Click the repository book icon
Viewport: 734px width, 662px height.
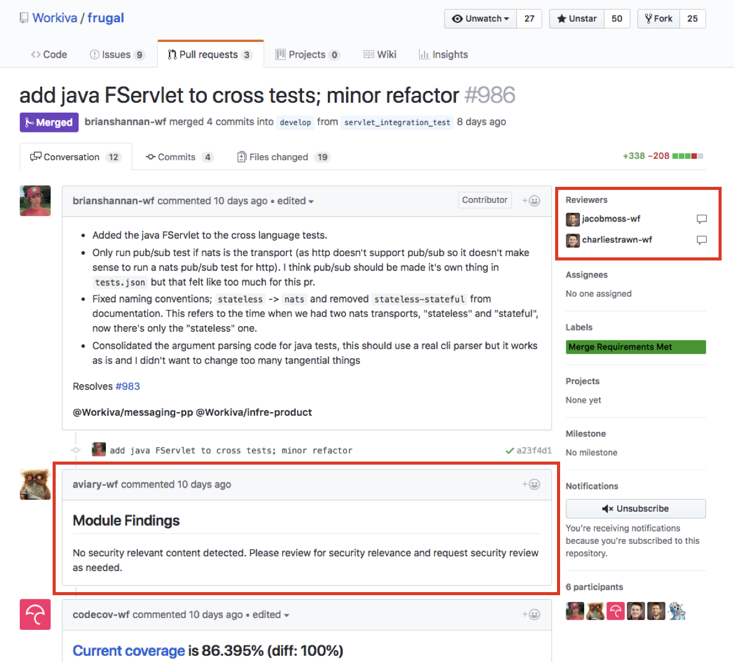[x=24, y=18]
